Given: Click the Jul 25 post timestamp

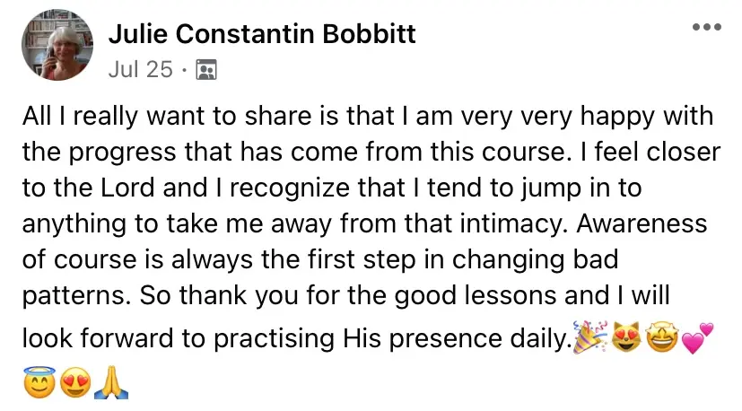Looking at the screenshot, I should click(140, 70).
